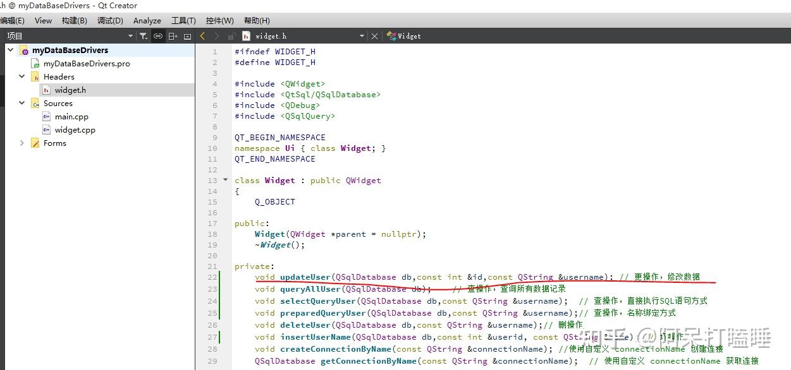Select myDataBaseDrivers.pro file

pos(87,64)
